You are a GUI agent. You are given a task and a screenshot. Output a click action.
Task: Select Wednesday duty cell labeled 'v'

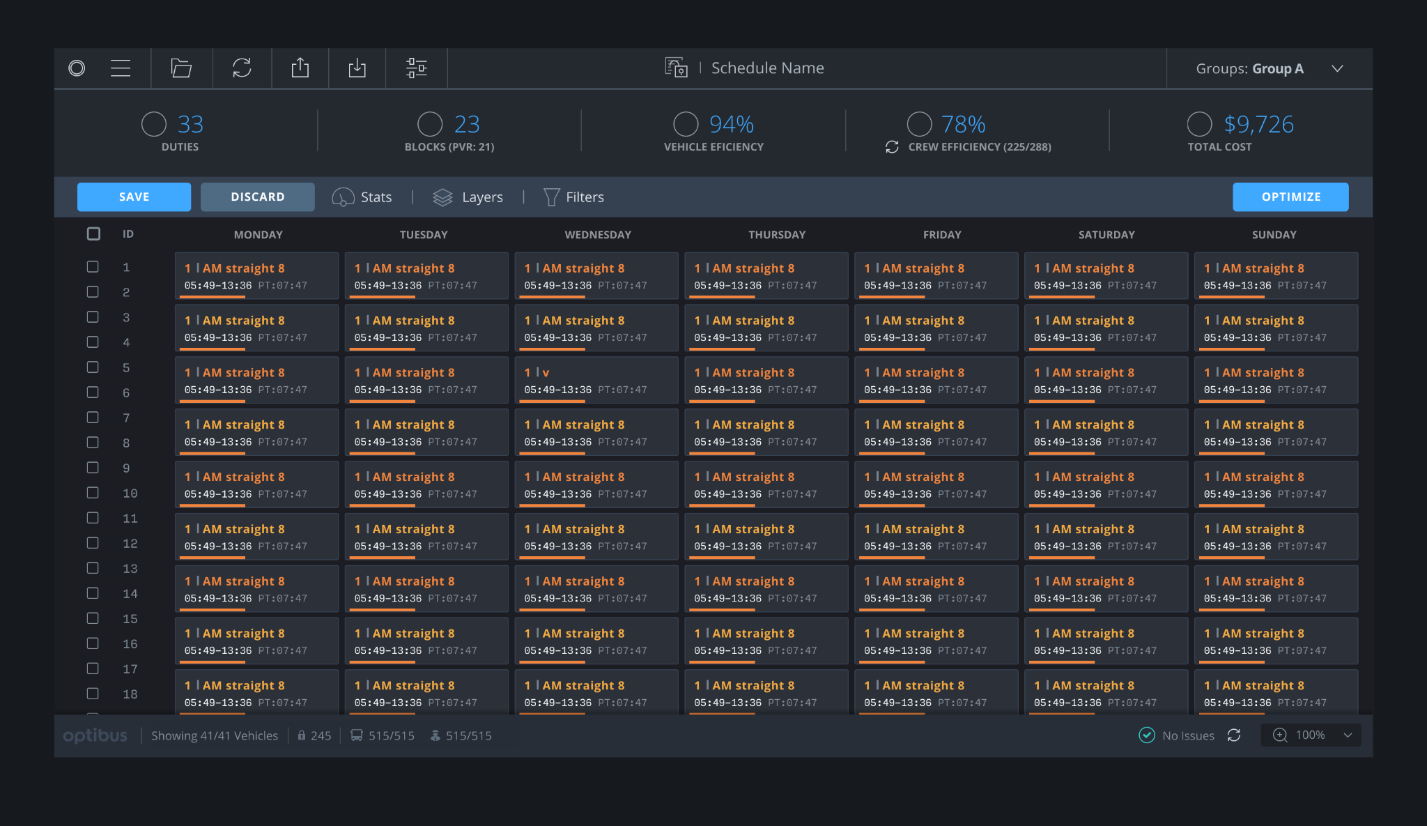tap(596, 381)
